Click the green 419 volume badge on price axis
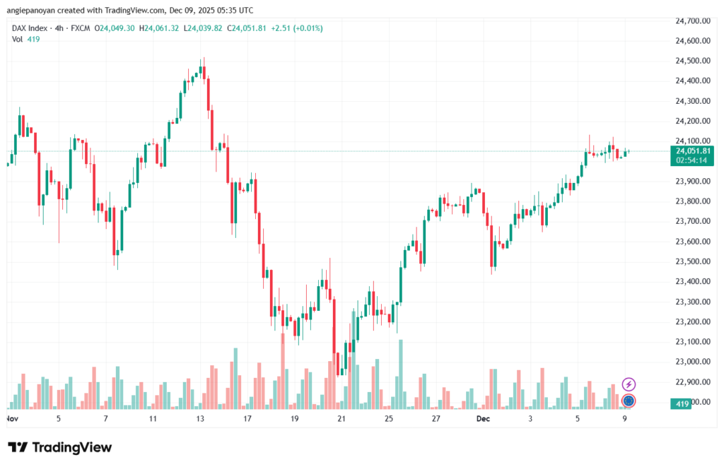The height and width of the screenshot is (467, 724). tap(682, 403)
